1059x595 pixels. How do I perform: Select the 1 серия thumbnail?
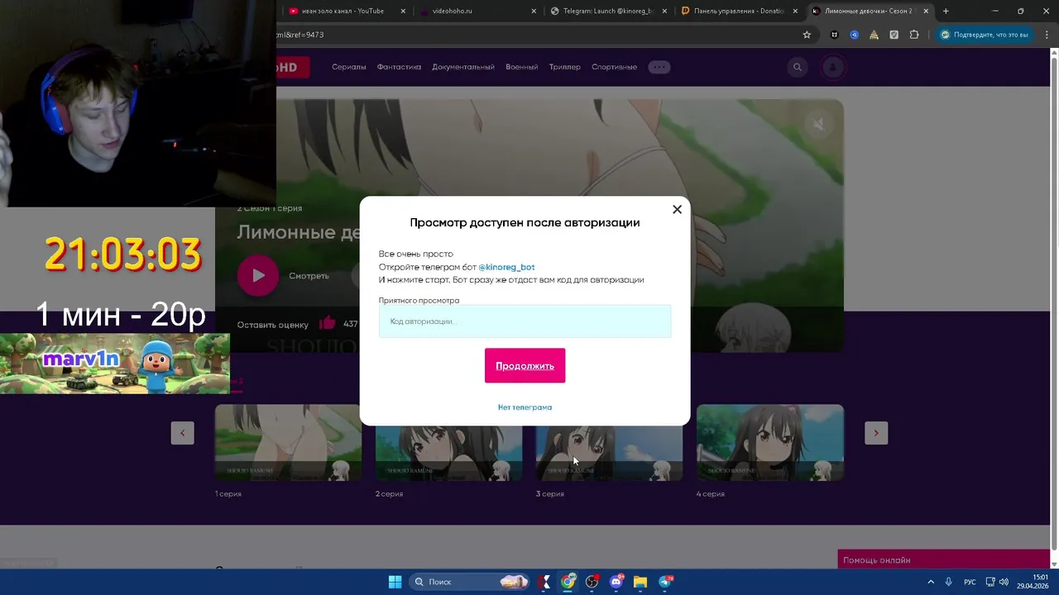pyautogui.click(x=288, y=442)
